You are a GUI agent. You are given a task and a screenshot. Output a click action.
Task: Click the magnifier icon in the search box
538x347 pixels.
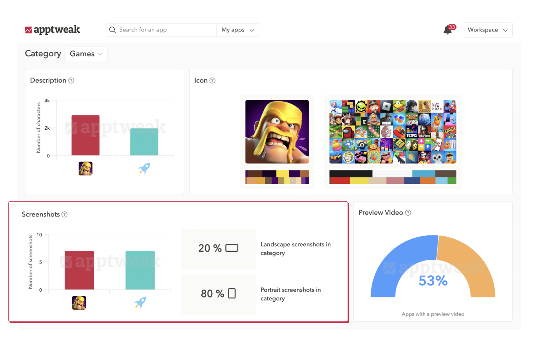coord(112,30)
